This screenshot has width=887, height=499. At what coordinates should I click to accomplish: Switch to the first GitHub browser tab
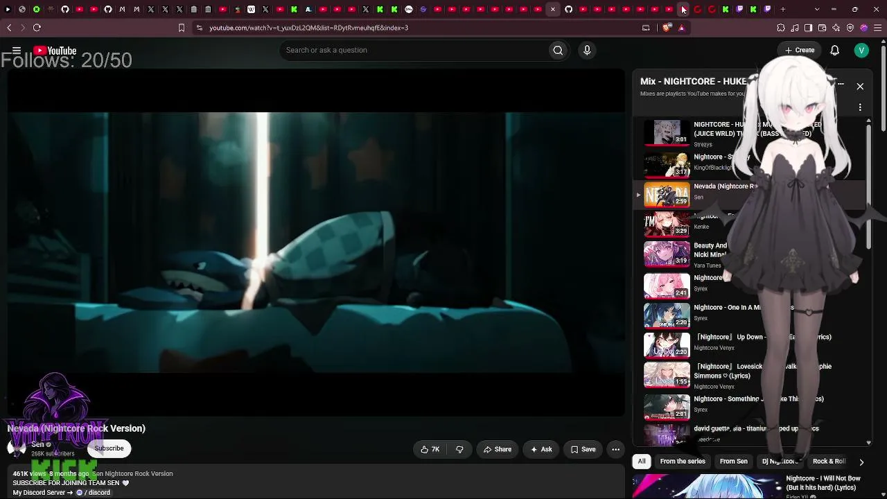[65, 9]
